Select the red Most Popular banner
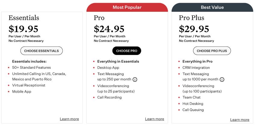 click(127, 7)
